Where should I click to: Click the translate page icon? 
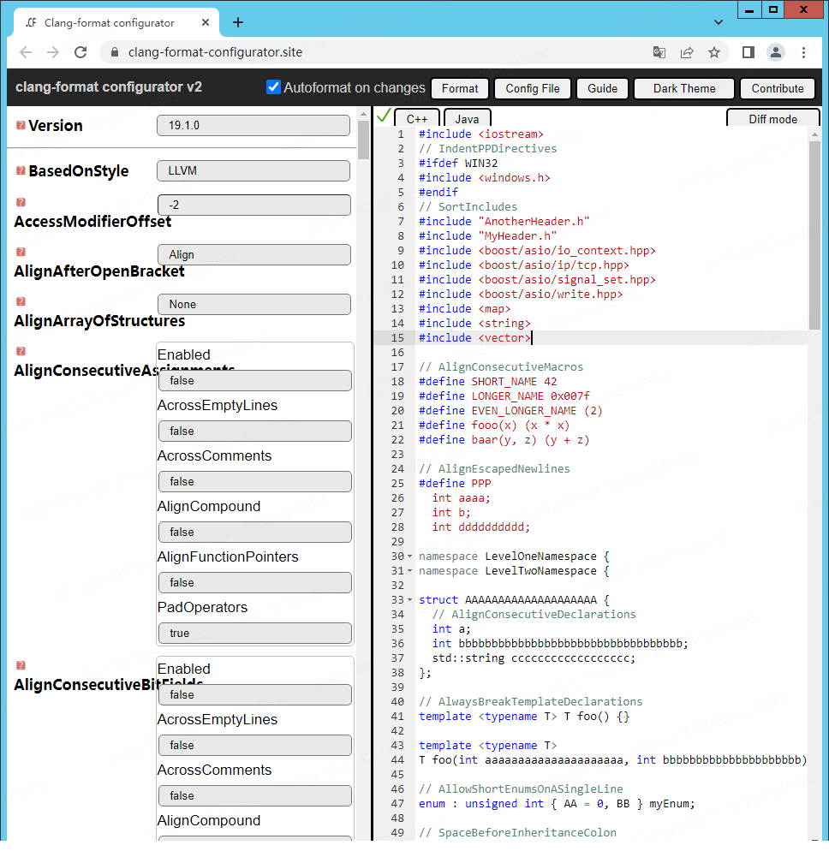[659, 52]
